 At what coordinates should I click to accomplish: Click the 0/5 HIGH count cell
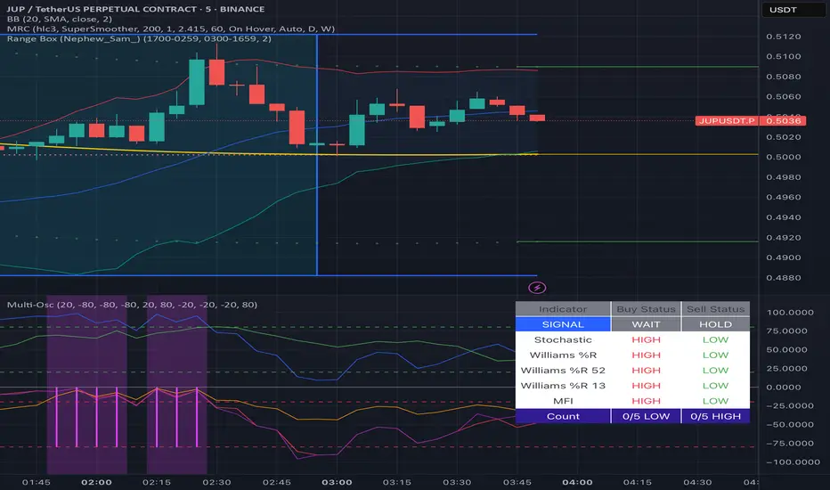(x=715, y=416)
